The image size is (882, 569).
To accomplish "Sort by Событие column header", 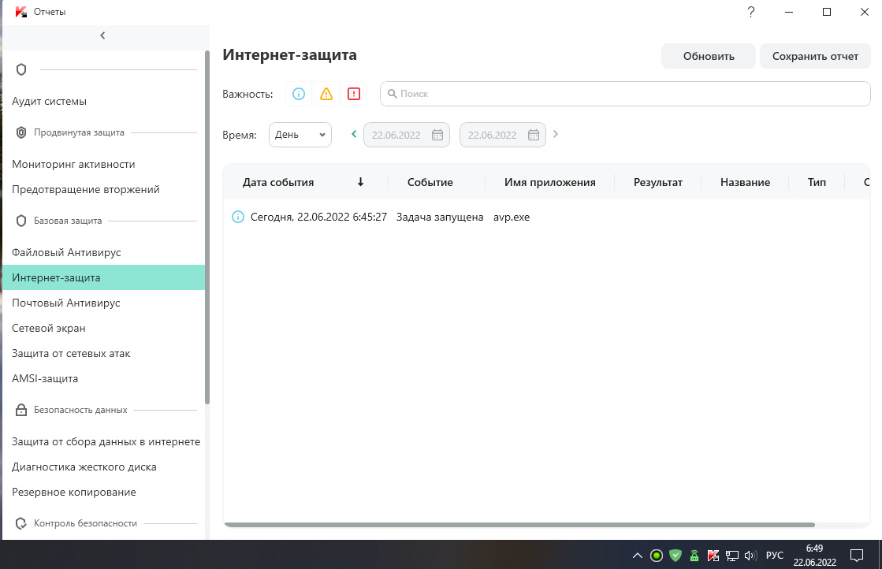I will click(430, 182).
